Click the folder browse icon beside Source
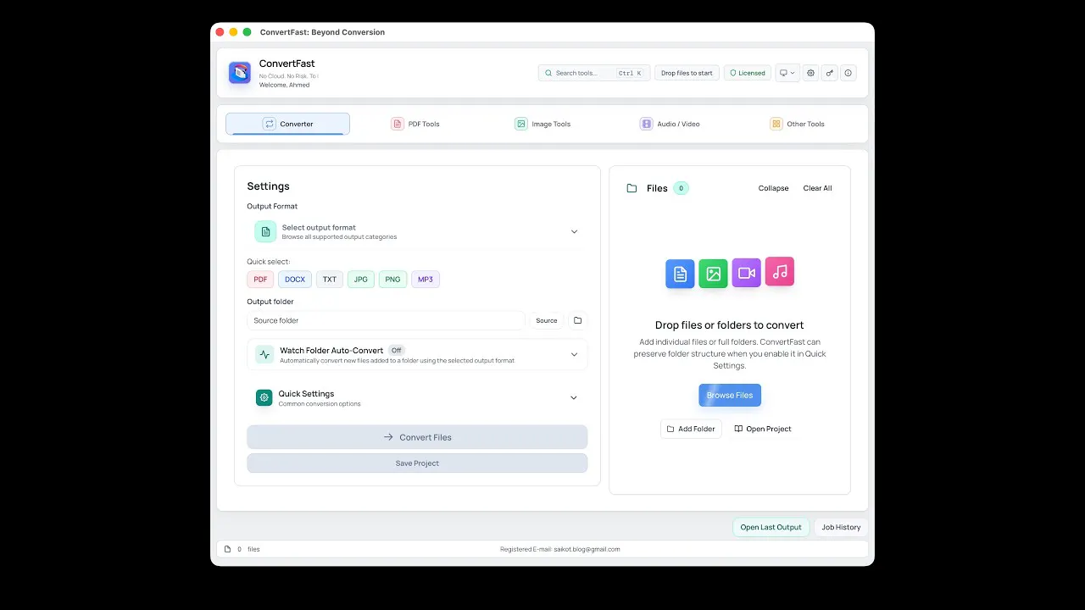This screenshot has width=1085, height=610. [578, 320]
